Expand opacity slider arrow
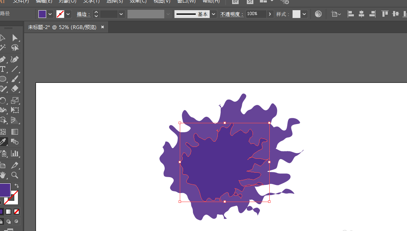 tap(270, 14)
